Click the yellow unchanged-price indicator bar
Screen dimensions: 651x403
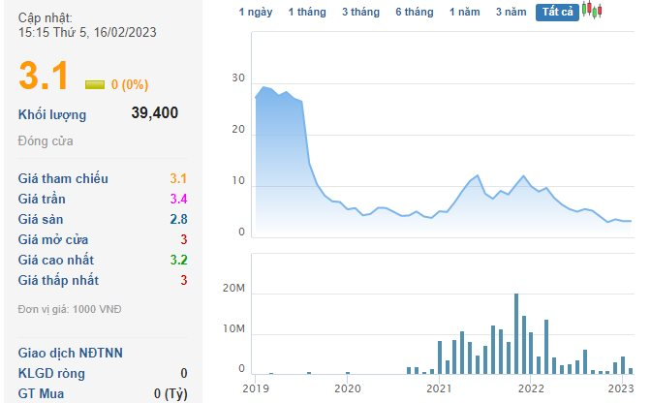point(95,84)
